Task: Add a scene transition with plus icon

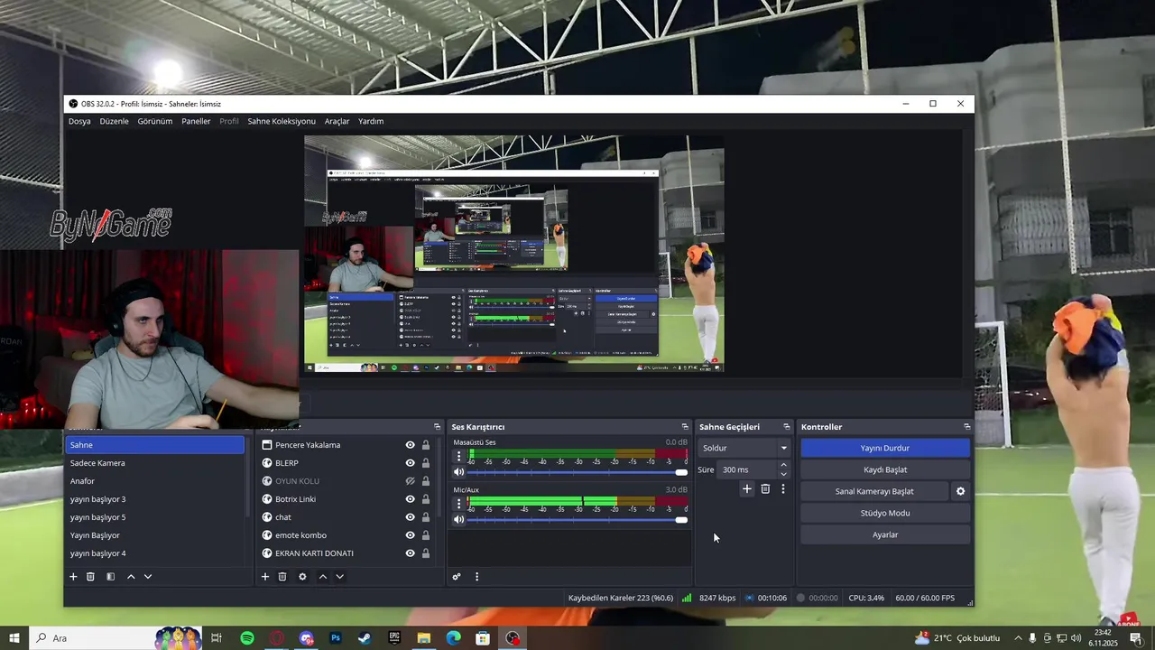Action: [x=746, y=489]
